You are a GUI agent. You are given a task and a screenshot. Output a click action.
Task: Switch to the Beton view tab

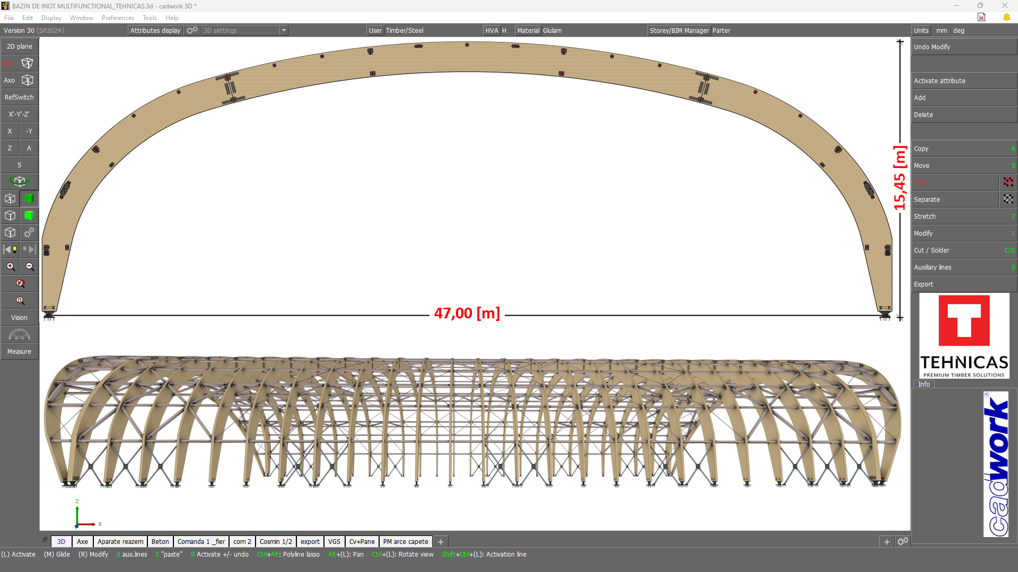coord(160,541)
